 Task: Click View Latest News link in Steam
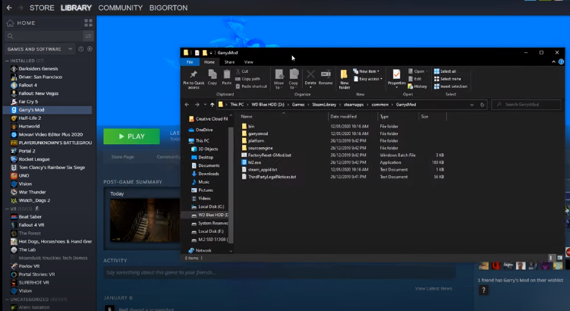pos(433,288)
